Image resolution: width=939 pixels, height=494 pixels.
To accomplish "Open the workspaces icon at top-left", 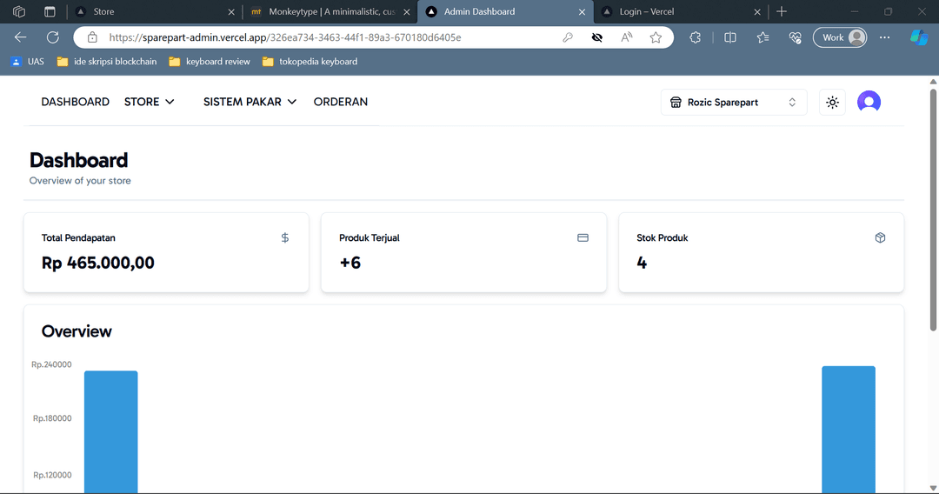I will tap(19, 11).
